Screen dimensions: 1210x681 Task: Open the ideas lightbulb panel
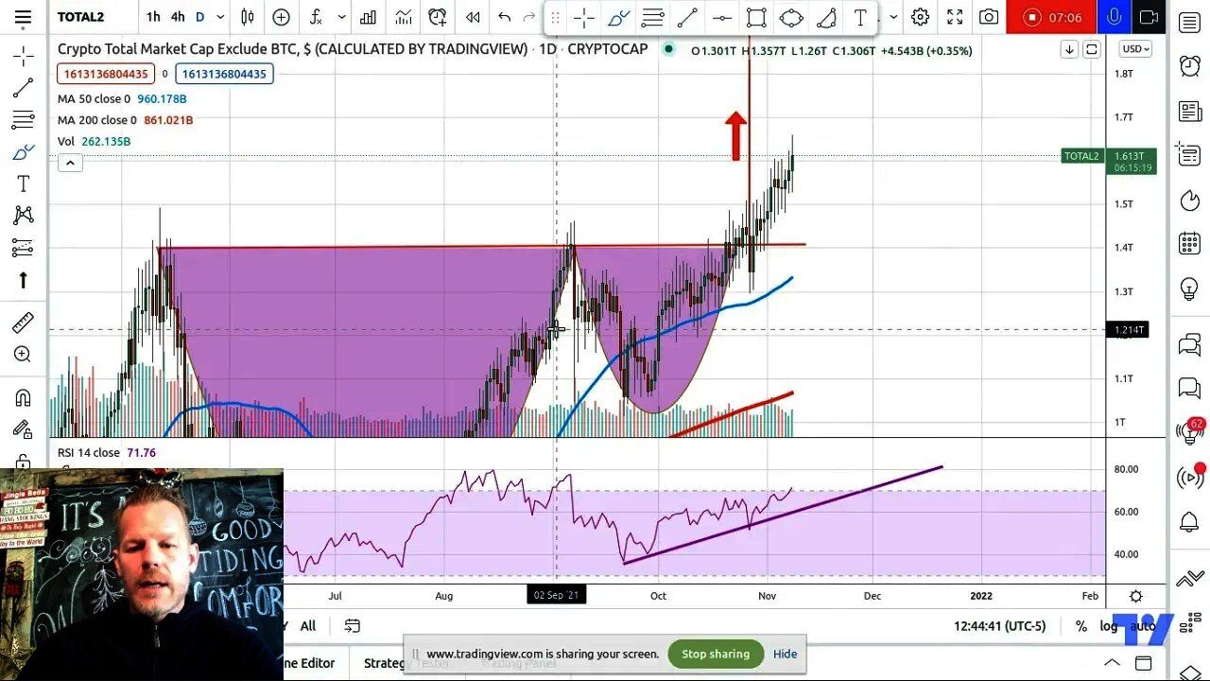pyautogui.click(x=1190, y=289)
